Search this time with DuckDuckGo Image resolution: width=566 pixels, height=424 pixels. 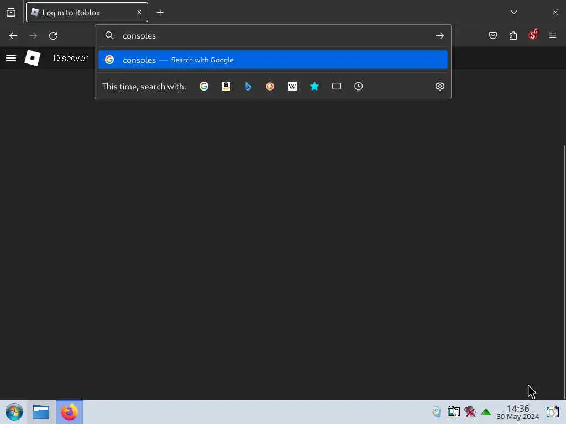pyautogui.click(x=270, y=86)
